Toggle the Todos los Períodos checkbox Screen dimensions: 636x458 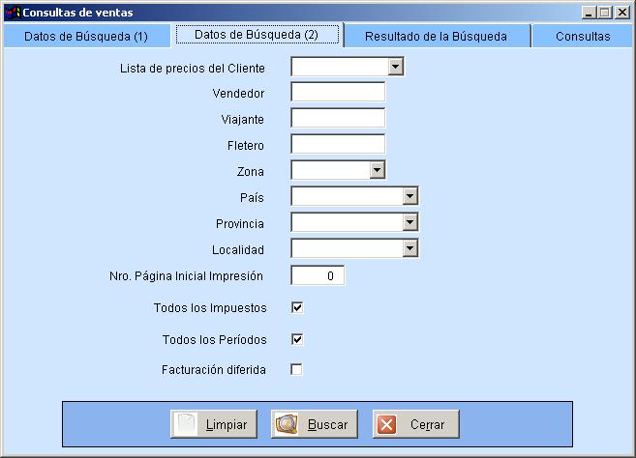tap(297, 339)
